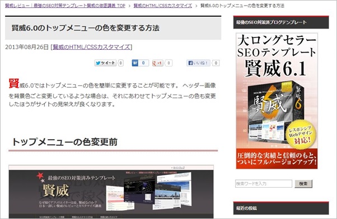Click the 賢威6.1 SEOテンプレート sidebar banner
337x219 pixels.
coord(277,101)
